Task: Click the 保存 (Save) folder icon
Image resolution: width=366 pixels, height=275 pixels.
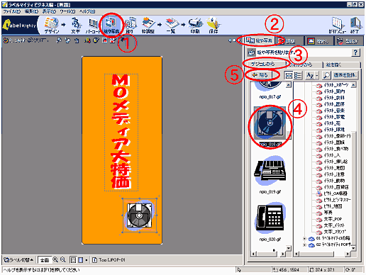Action: tap(213, 26)
